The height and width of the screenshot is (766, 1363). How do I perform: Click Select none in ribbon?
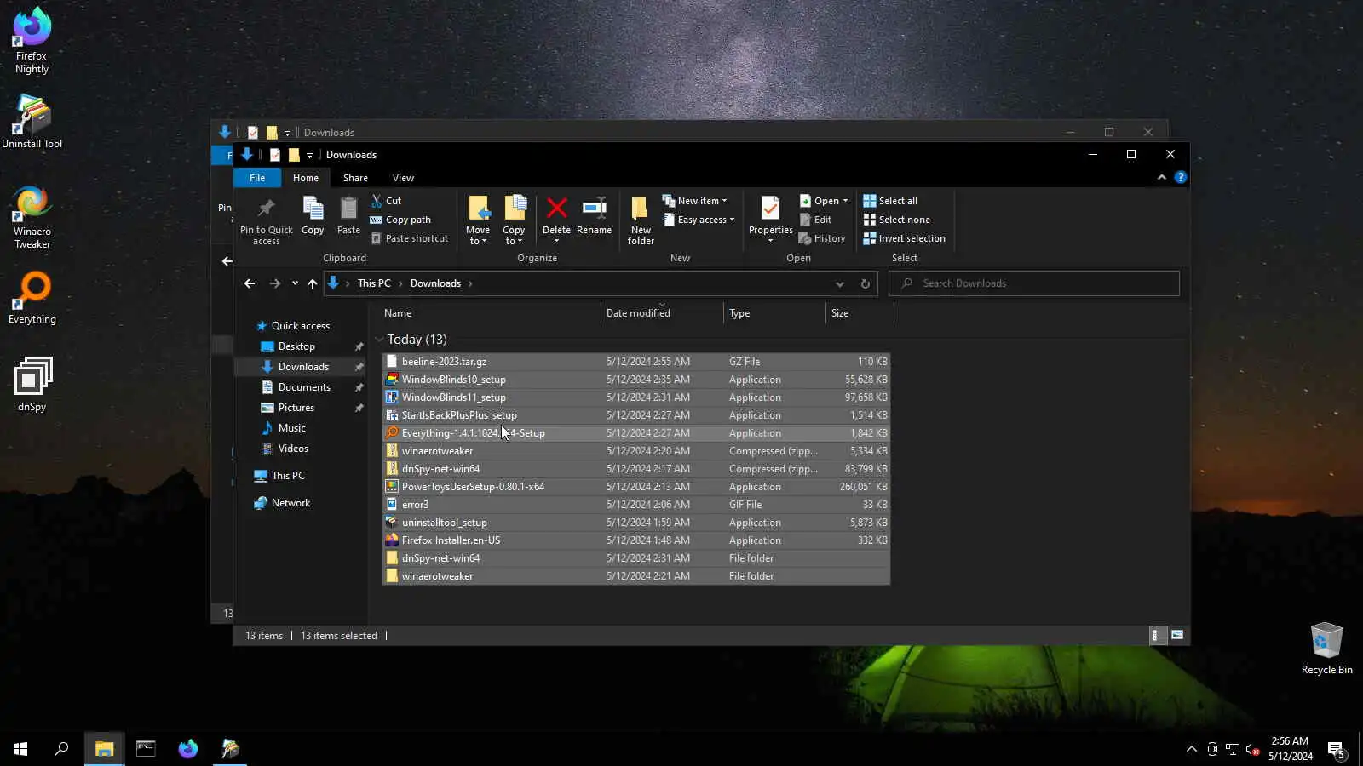tap(896, 220)
